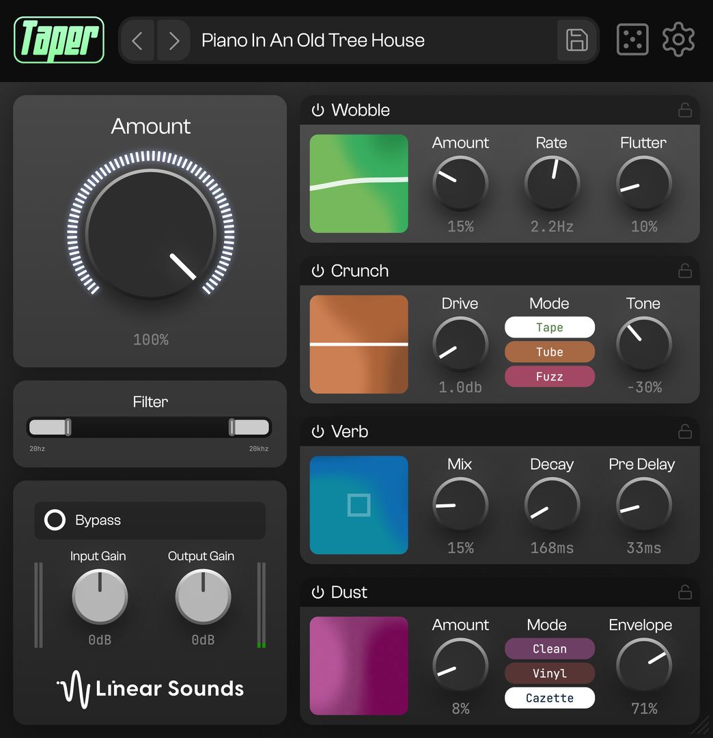Select Fuzz crunch mode
713x738 pixels.
549,377
